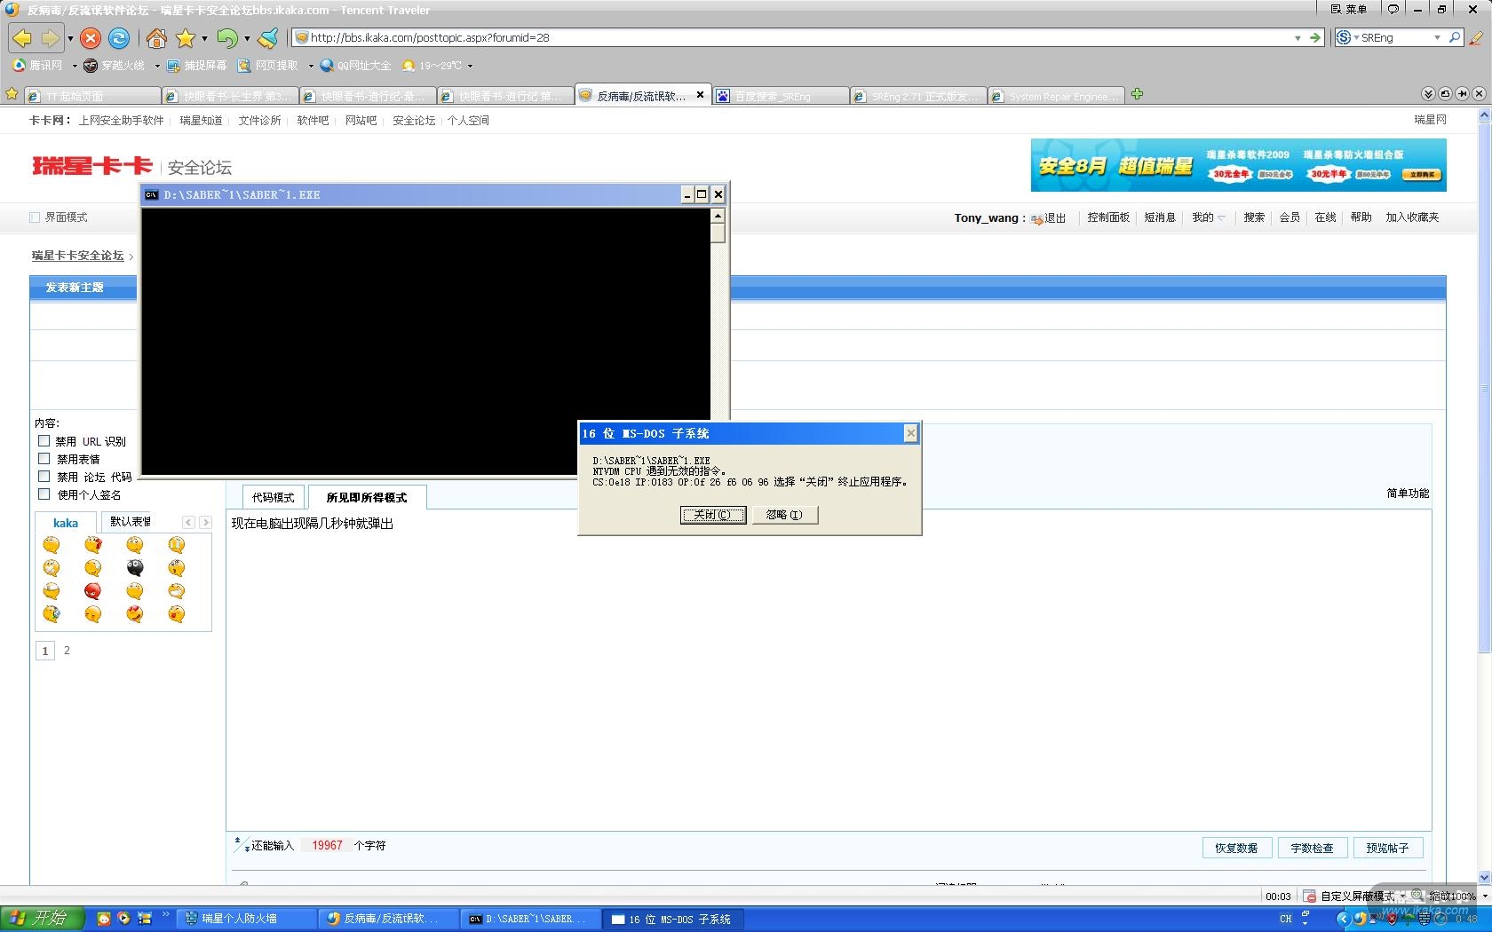Click the close-all-tabs round X icon

(x=1479, y=93)
